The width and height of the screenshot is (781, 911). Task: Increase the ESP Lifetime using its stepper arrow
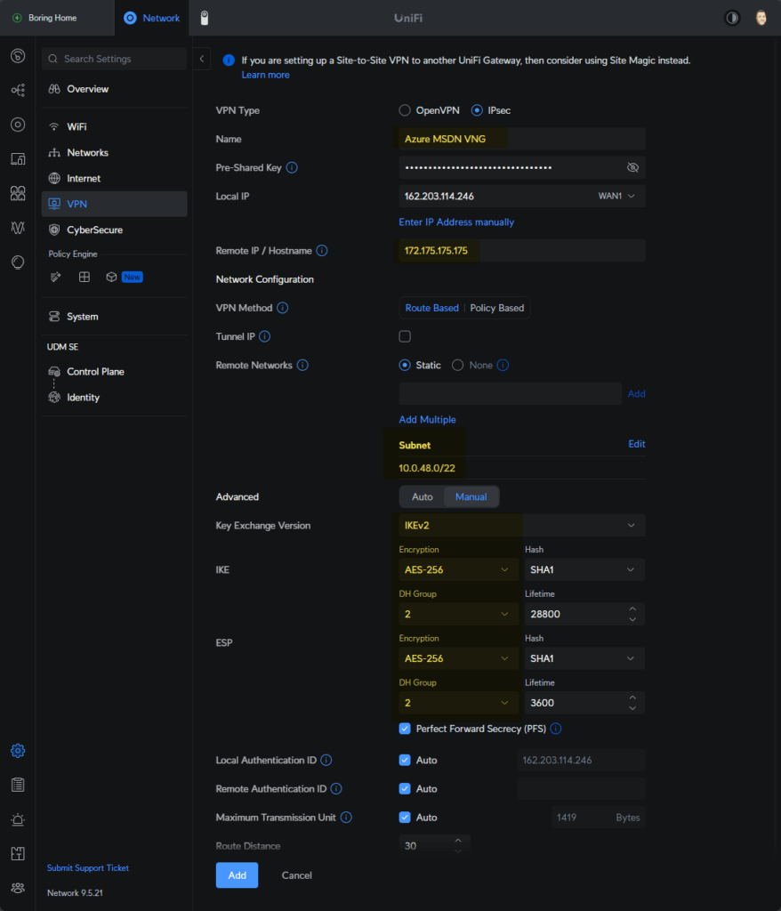[x=634, y=698]
